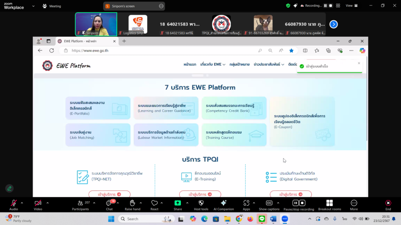Expand video options arrow
This screenshot has width=401, height=225.
(x=47, y=203)
